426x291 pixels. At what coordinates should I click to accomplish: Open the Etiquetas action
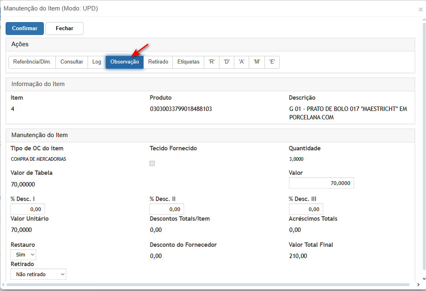click(188, 62)
